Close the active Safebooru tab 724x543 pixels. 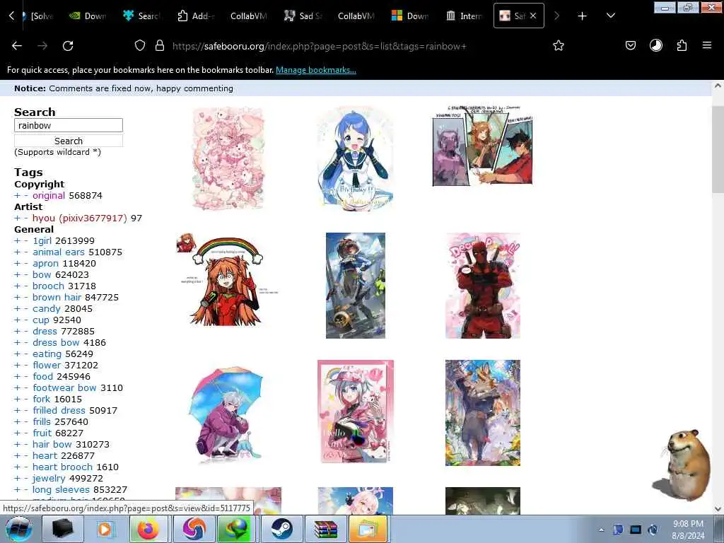[x=533, y=16]
